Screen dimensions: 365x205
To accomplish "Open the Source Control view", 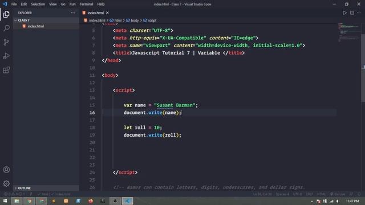I will [6, 42].
